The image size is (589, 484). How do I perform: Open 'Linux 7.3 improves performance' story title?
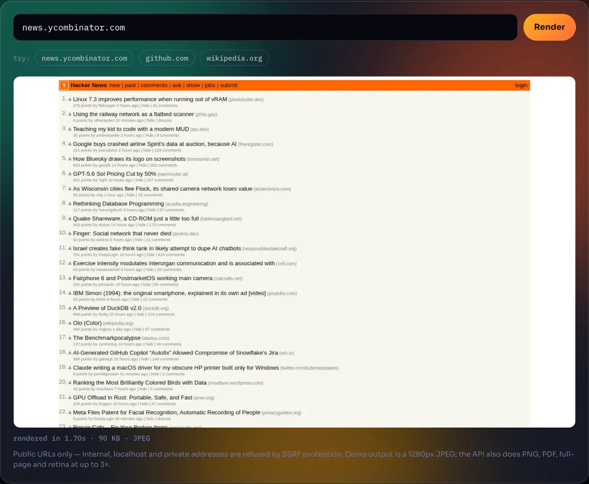[150, 99]
